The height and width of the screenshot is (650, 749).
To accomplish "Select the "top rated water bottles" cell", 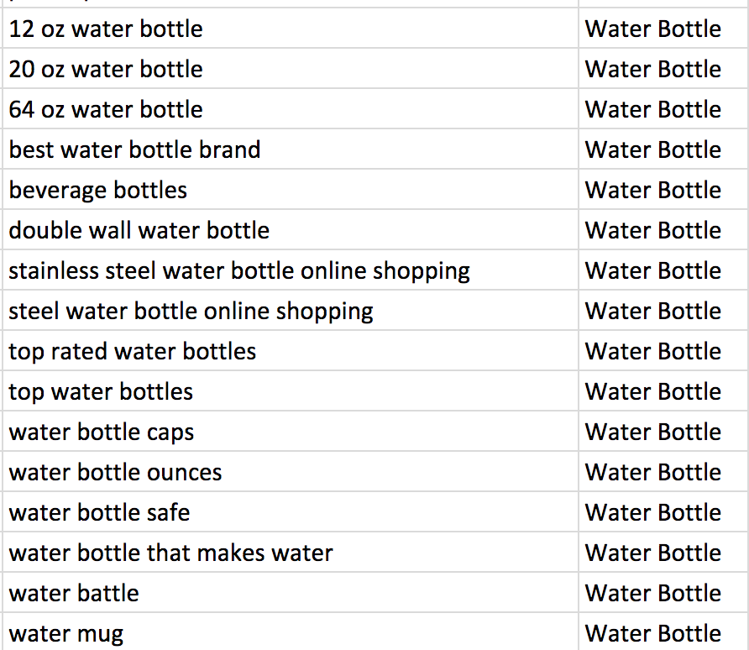I will (x=133, y=352).
